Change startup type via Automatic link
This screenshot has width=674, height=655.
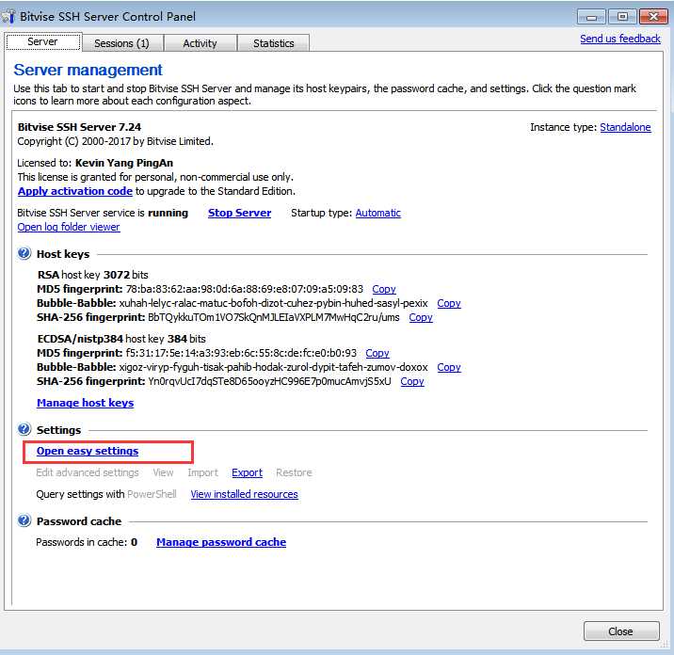(377, 213)
